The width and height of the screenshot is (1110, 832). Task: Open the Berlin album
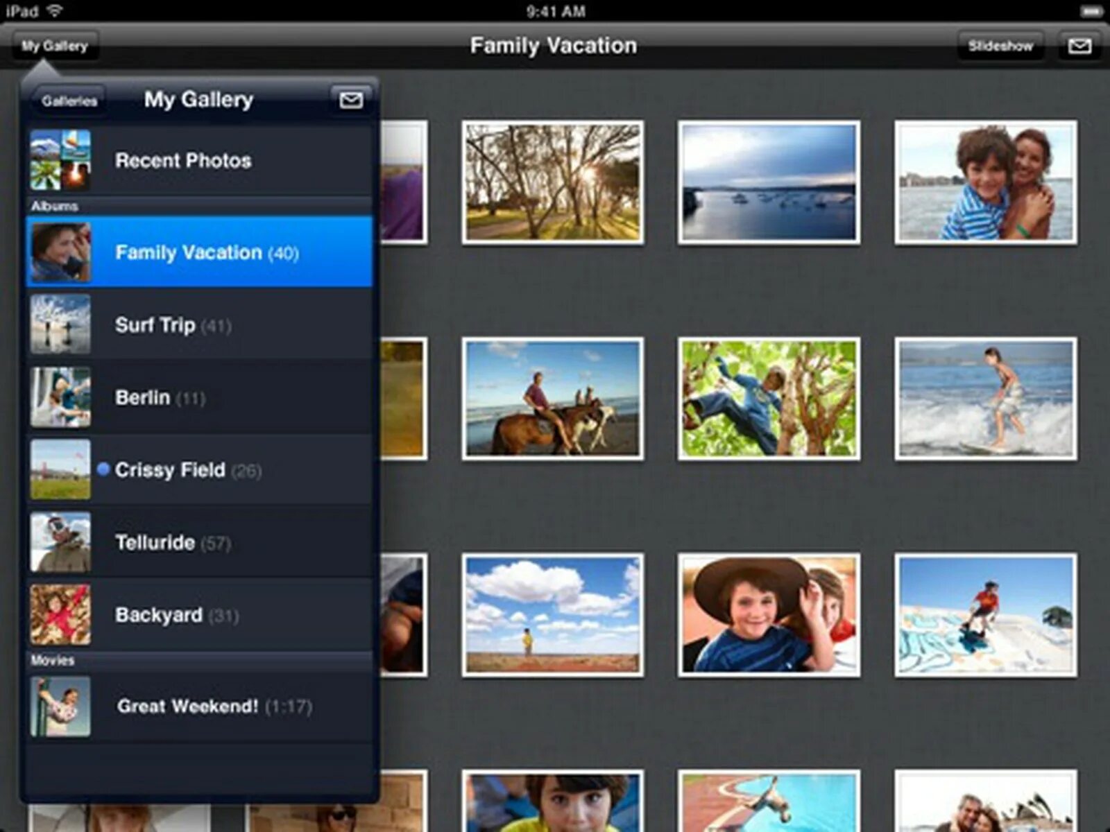coord(199,397)
